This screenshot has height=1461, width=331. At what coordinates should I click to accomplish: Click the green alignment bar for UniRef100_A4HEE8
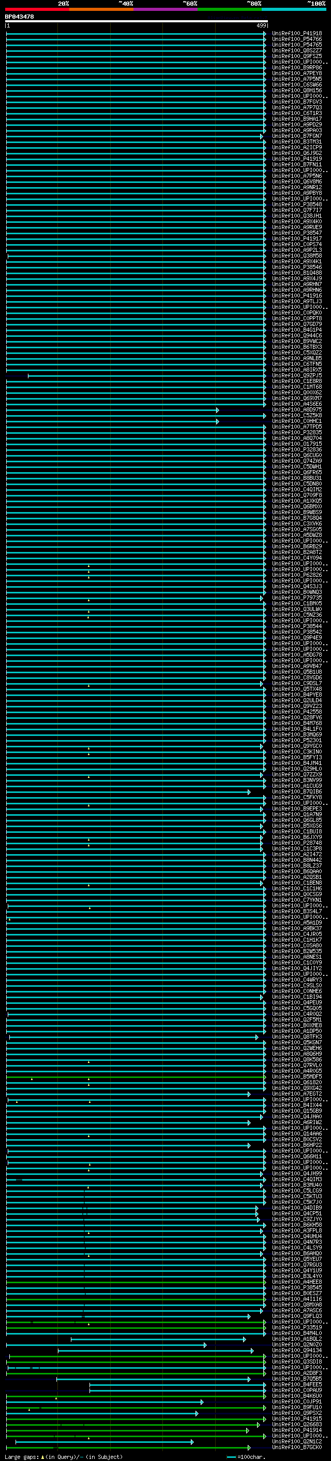coord(136,1282)
